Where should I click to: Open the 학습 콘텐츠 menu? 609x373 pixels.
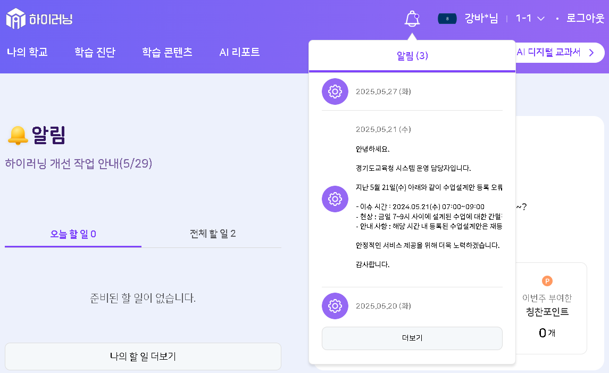(x=167, y=52)
